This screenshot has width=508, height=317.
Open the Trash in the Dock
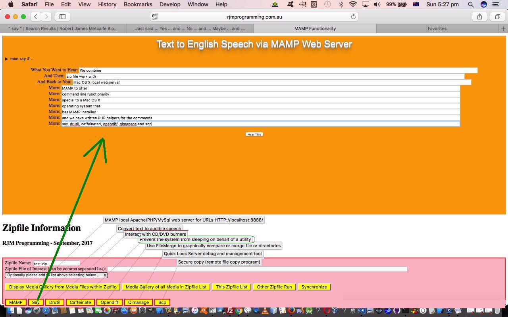click(497, 311)
